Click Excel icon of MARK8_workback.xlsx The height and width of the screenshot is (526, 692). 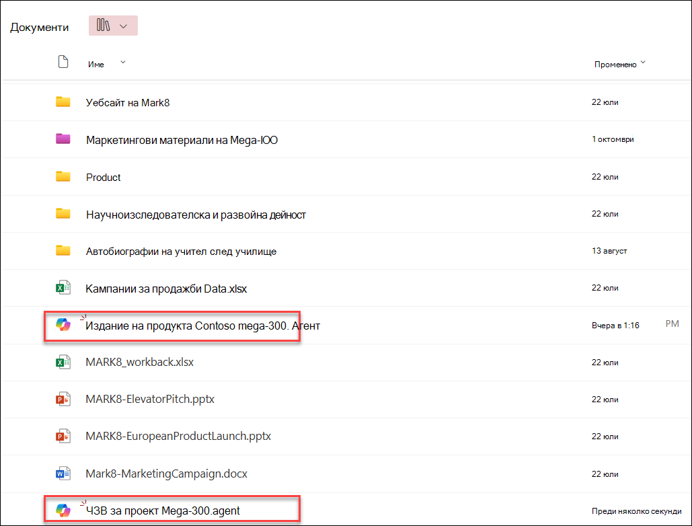pos(63,363)
